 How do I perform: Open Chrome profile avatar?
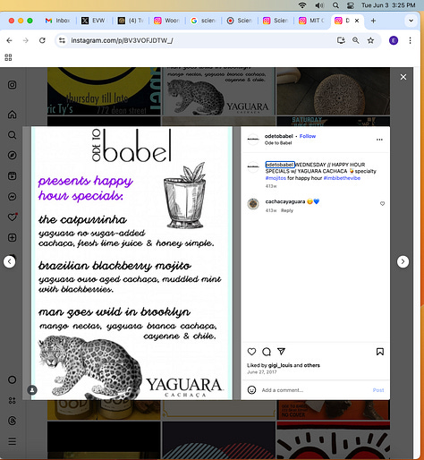point(394,40)
